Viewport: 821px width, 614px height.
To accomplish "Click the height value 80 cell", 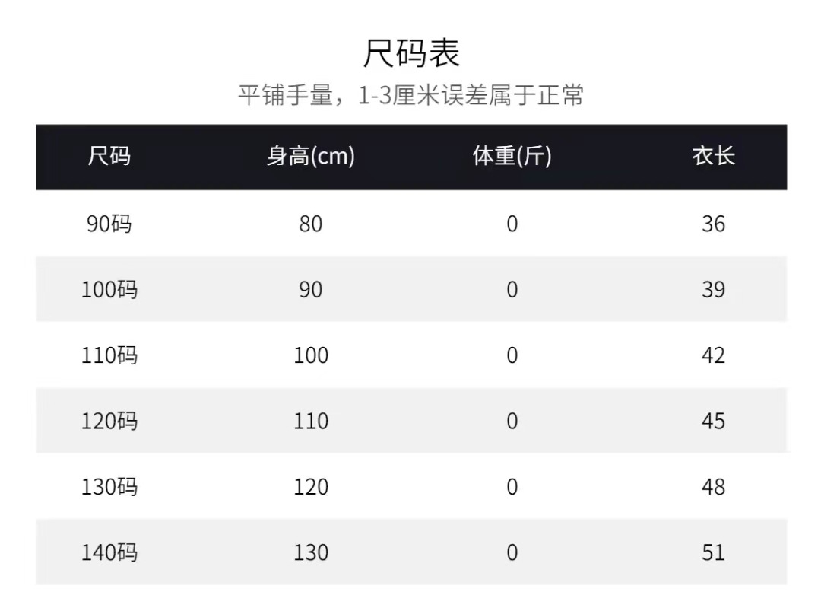I will [310, 224].
